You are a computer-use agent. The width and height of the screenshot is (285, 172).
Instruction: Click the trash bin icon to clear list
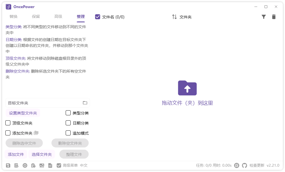(274, 17)
